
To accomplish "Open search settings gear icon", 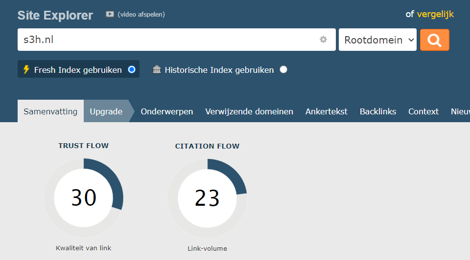I will (x=323, y=40).
